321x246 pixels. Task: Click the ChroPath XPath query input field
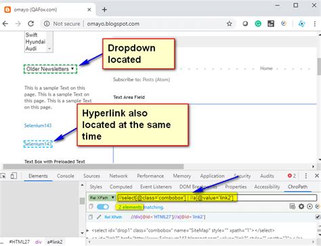coord(217,198)
